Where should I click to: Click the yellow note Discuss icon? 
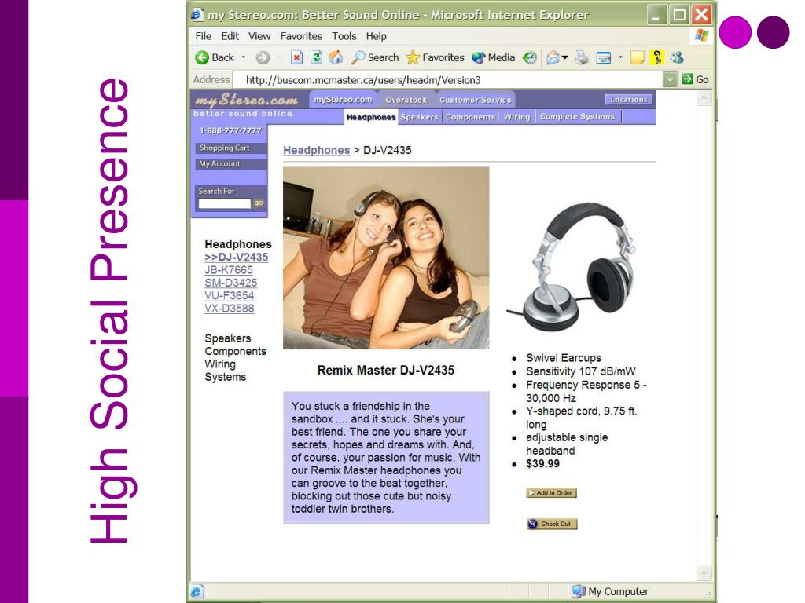click(637, 58)
